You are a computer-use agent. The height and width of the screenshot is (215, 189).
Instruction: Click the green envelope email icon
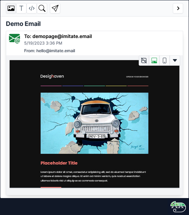[14, 39]
